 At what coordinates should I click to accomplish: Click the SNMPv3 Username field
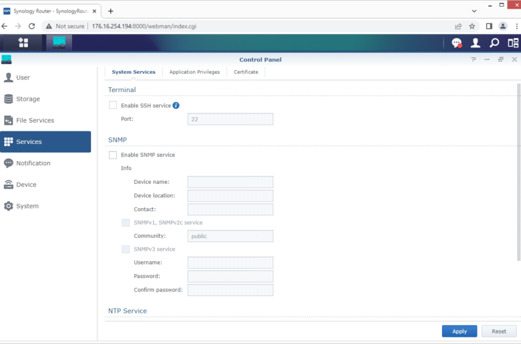230,263
